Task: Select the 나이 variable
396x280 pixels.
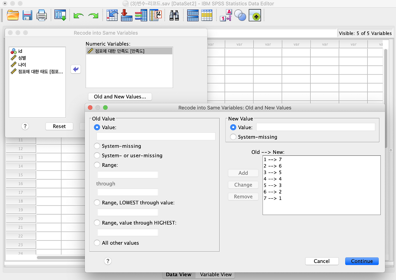Action: click(x=37, y=65)
